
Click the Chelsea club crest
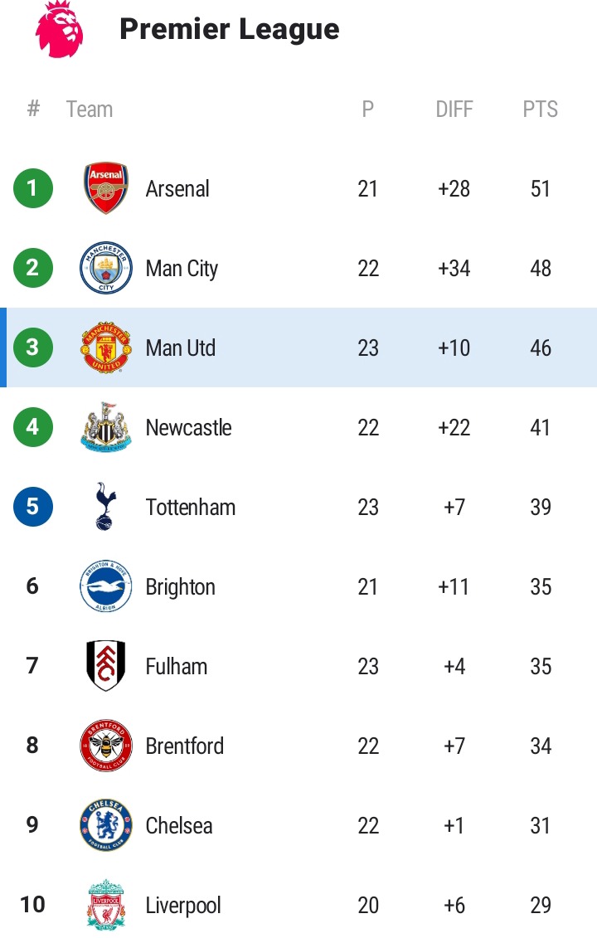pyautogui.click(x=106, y=825)
